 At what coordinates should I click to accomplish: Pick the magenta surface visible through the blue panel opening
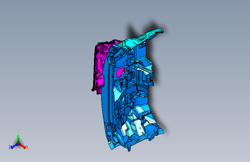pyautogui.click(x=120, y=72)
